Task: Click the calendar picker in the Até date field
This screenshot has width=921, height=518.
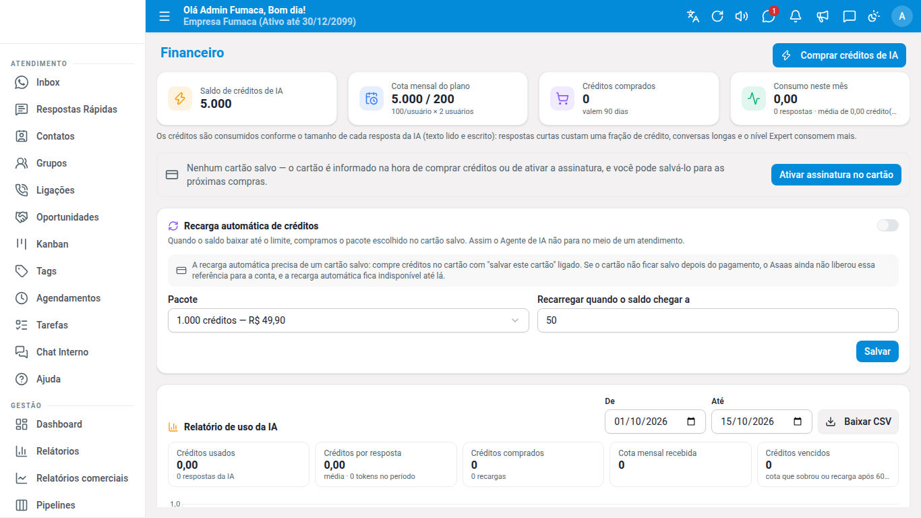Action: point(798,422)
